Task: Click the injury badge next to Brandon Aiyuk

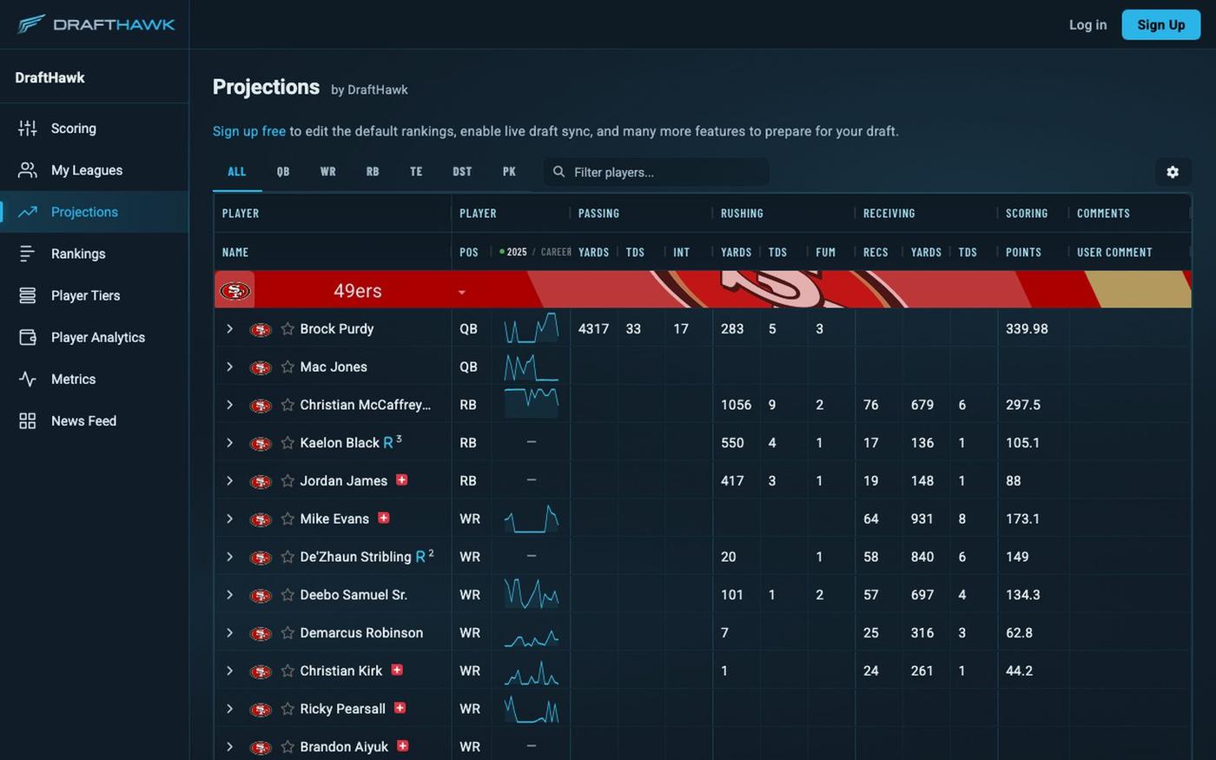Action: (402, 745)
